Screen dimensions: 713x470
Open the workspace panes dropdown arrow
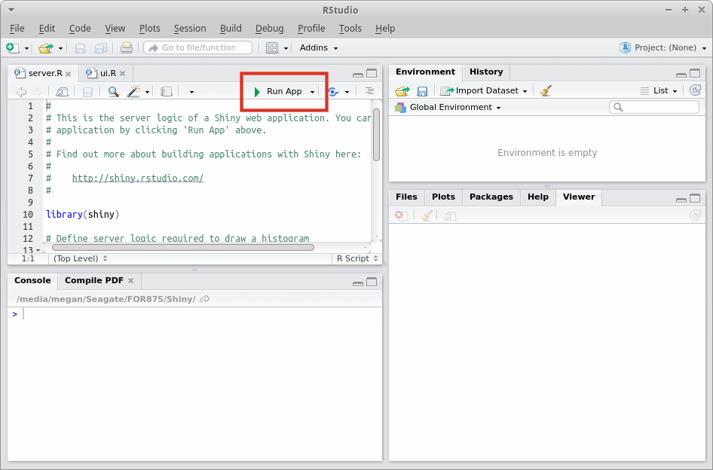coord(286,48)
